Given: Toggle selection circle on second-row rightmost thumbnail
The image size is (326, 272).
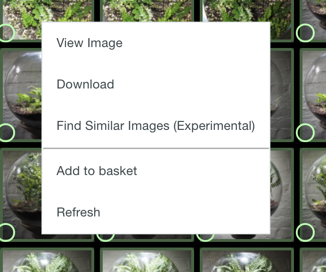Looking at the screenshot, I should coord(305,132).
